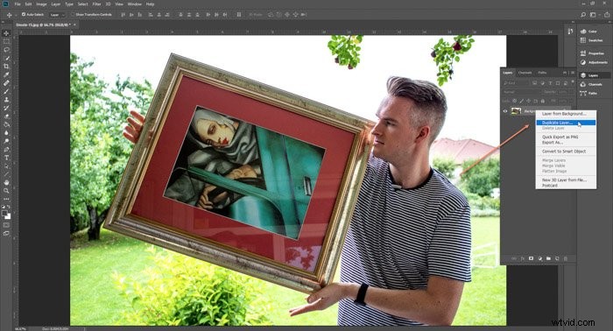
Task: Click the Background layer thumbnail
Action: click(x=516, y=111)
